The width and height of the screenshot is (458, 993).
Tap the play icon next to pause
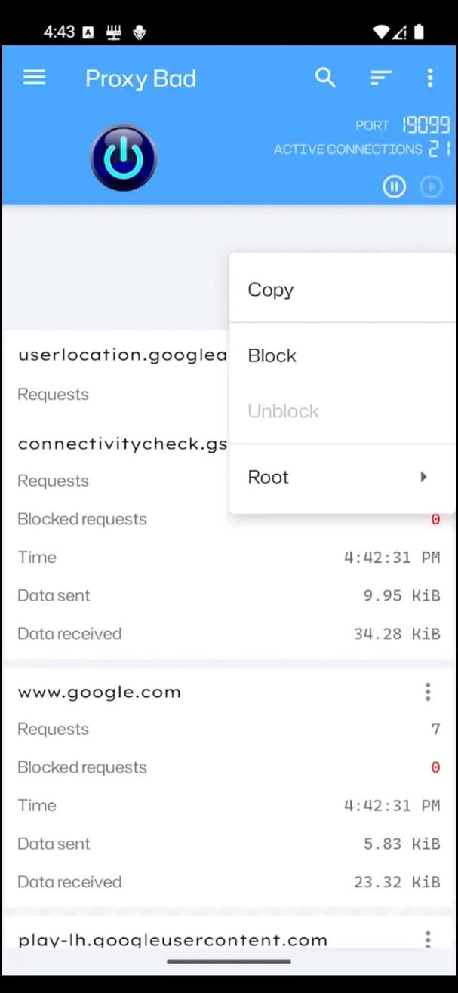(431, 186)
